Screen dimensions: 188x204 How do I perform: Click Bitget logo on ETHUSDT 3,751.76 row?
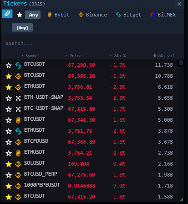coord(18,131)
